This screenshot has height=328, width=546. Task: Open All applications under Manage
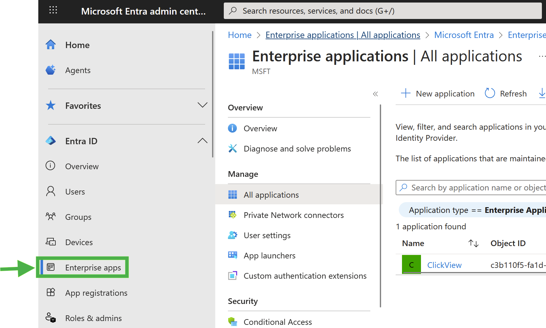tap(271, 195)
